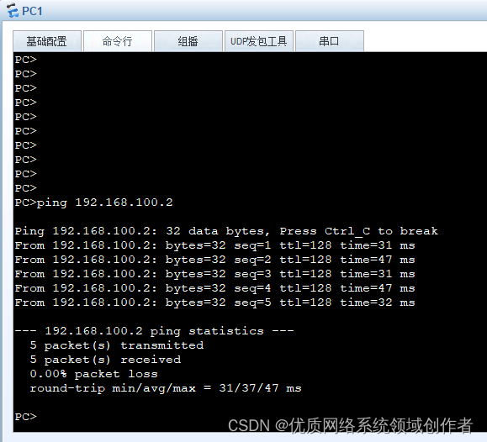Click the '0.00% packet loss' line
Viewport: 487px width, 442px height.
point(94,374)
